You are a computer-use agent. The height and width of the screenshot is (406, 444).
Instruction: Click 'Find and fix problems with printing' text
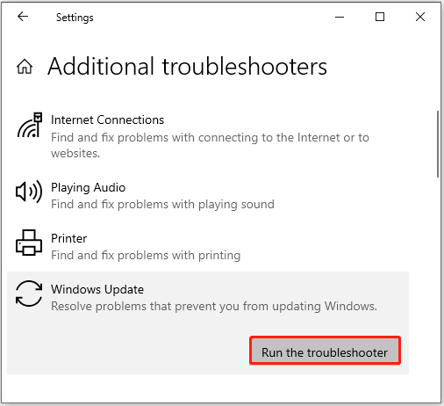point(146,256)
